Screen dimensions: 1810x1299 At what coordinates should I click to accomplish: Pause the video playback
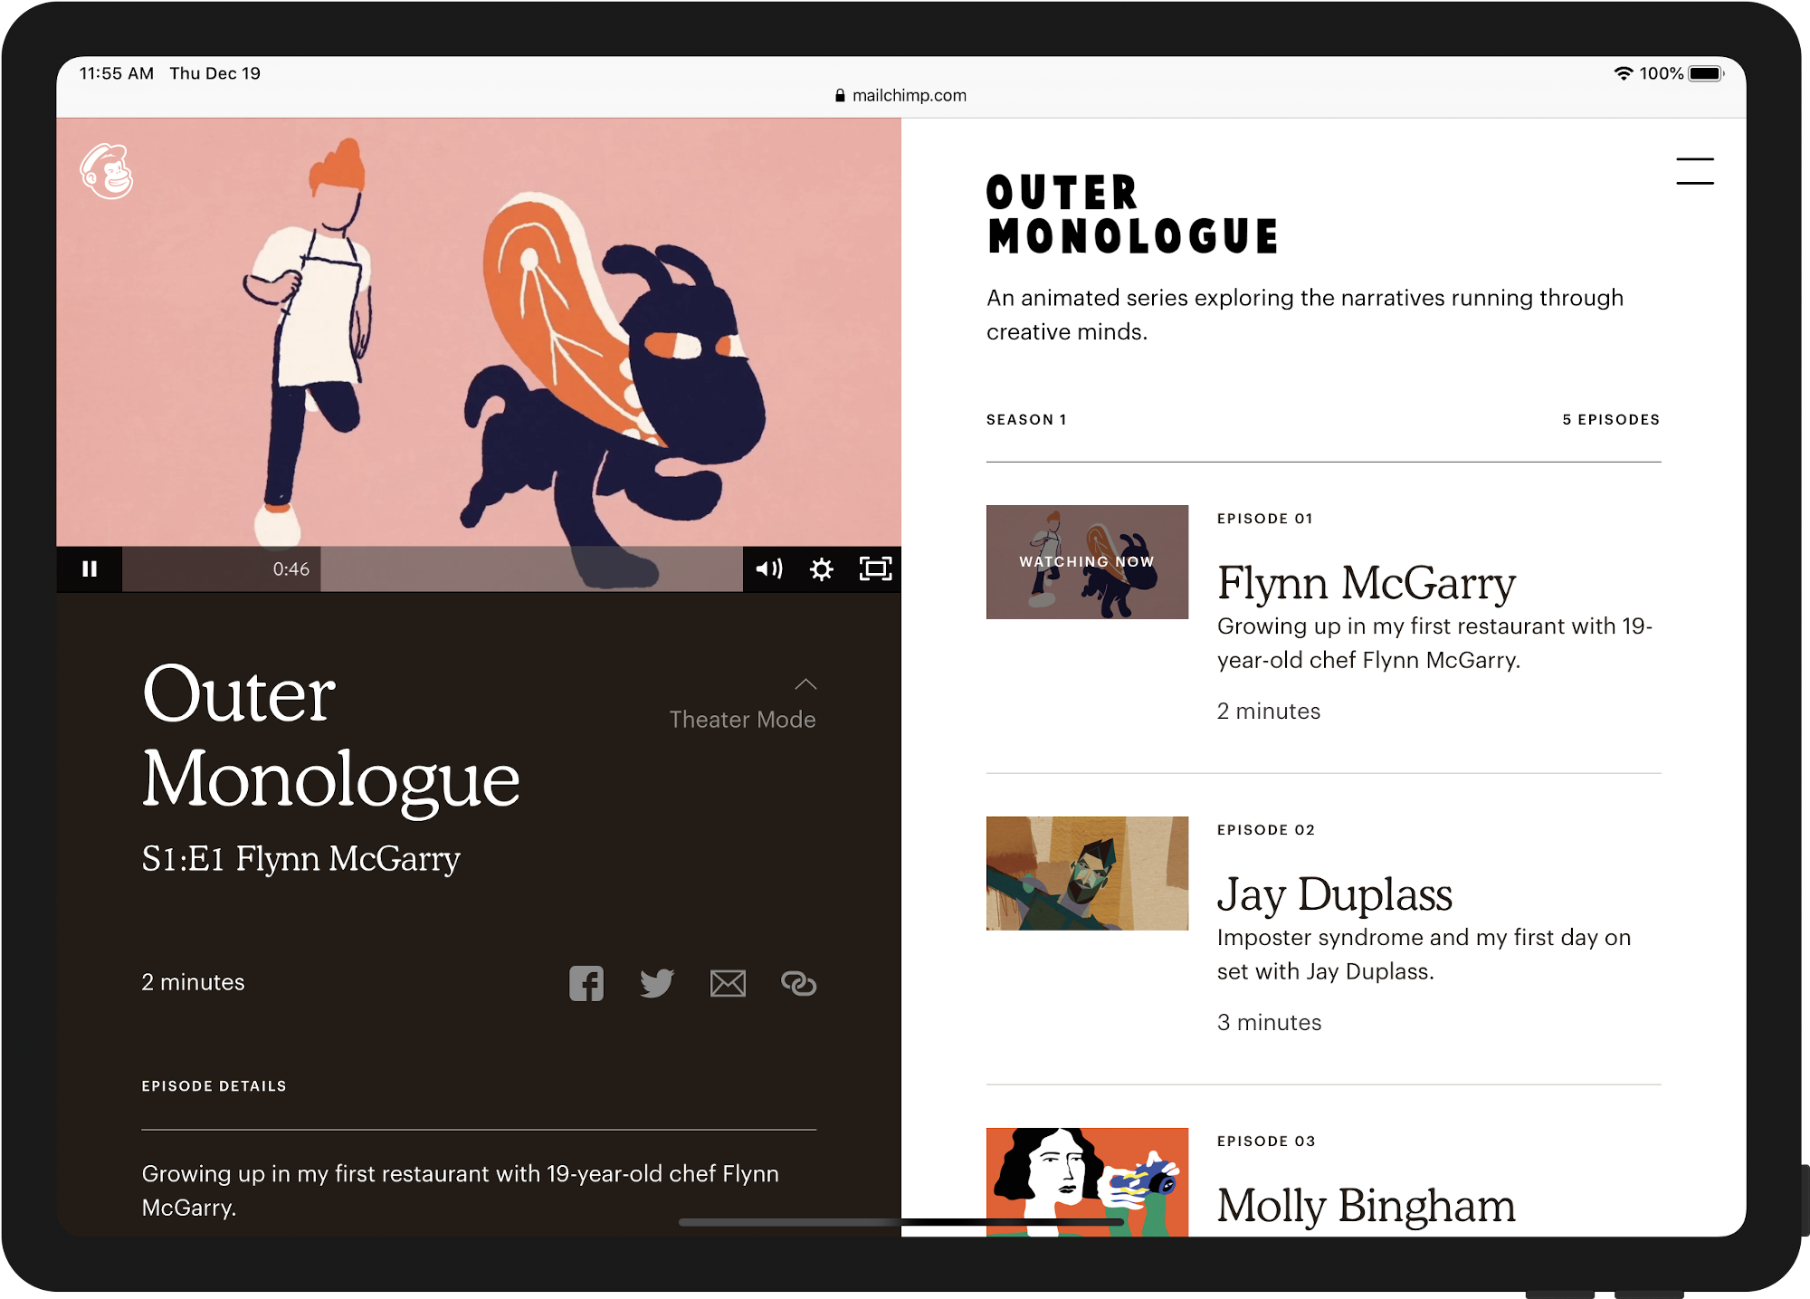coord(90,568)
